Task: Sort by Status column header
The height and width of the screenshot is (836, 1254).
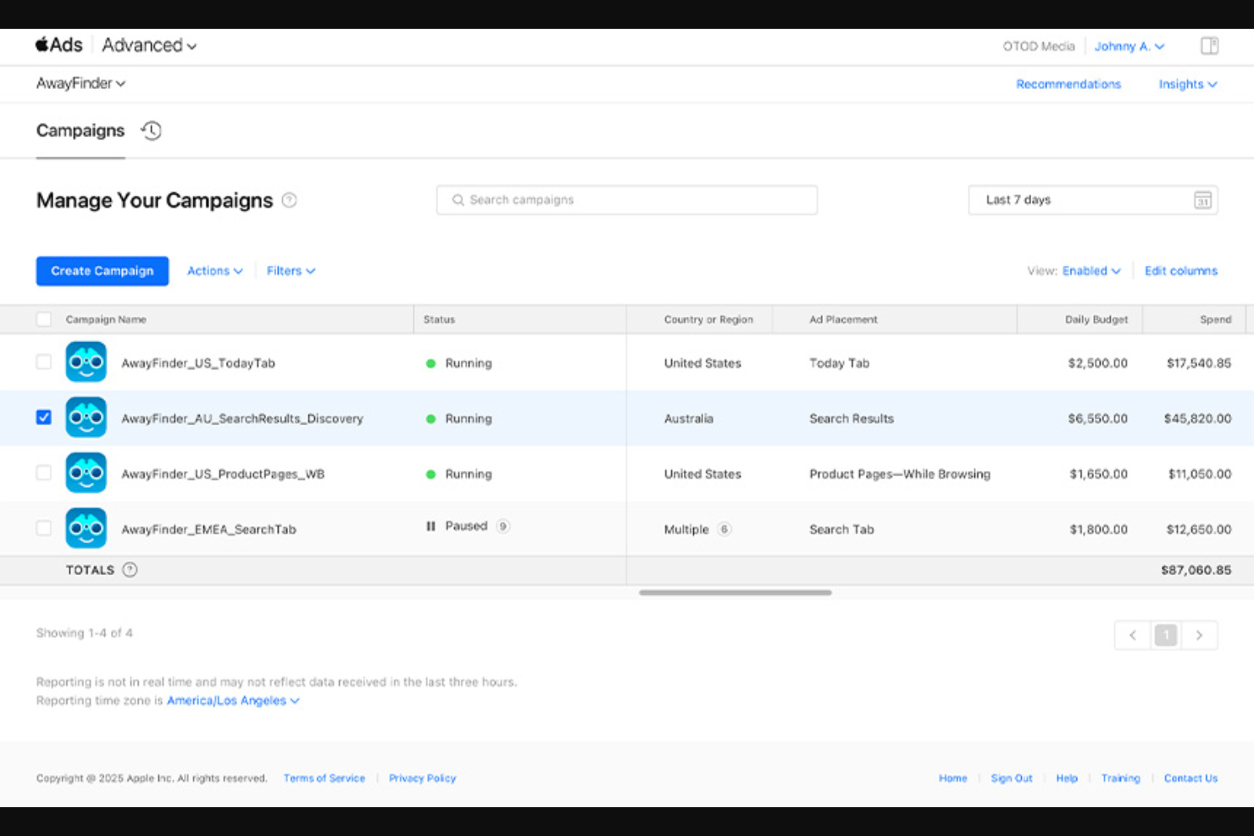Action: pos(439,319)
